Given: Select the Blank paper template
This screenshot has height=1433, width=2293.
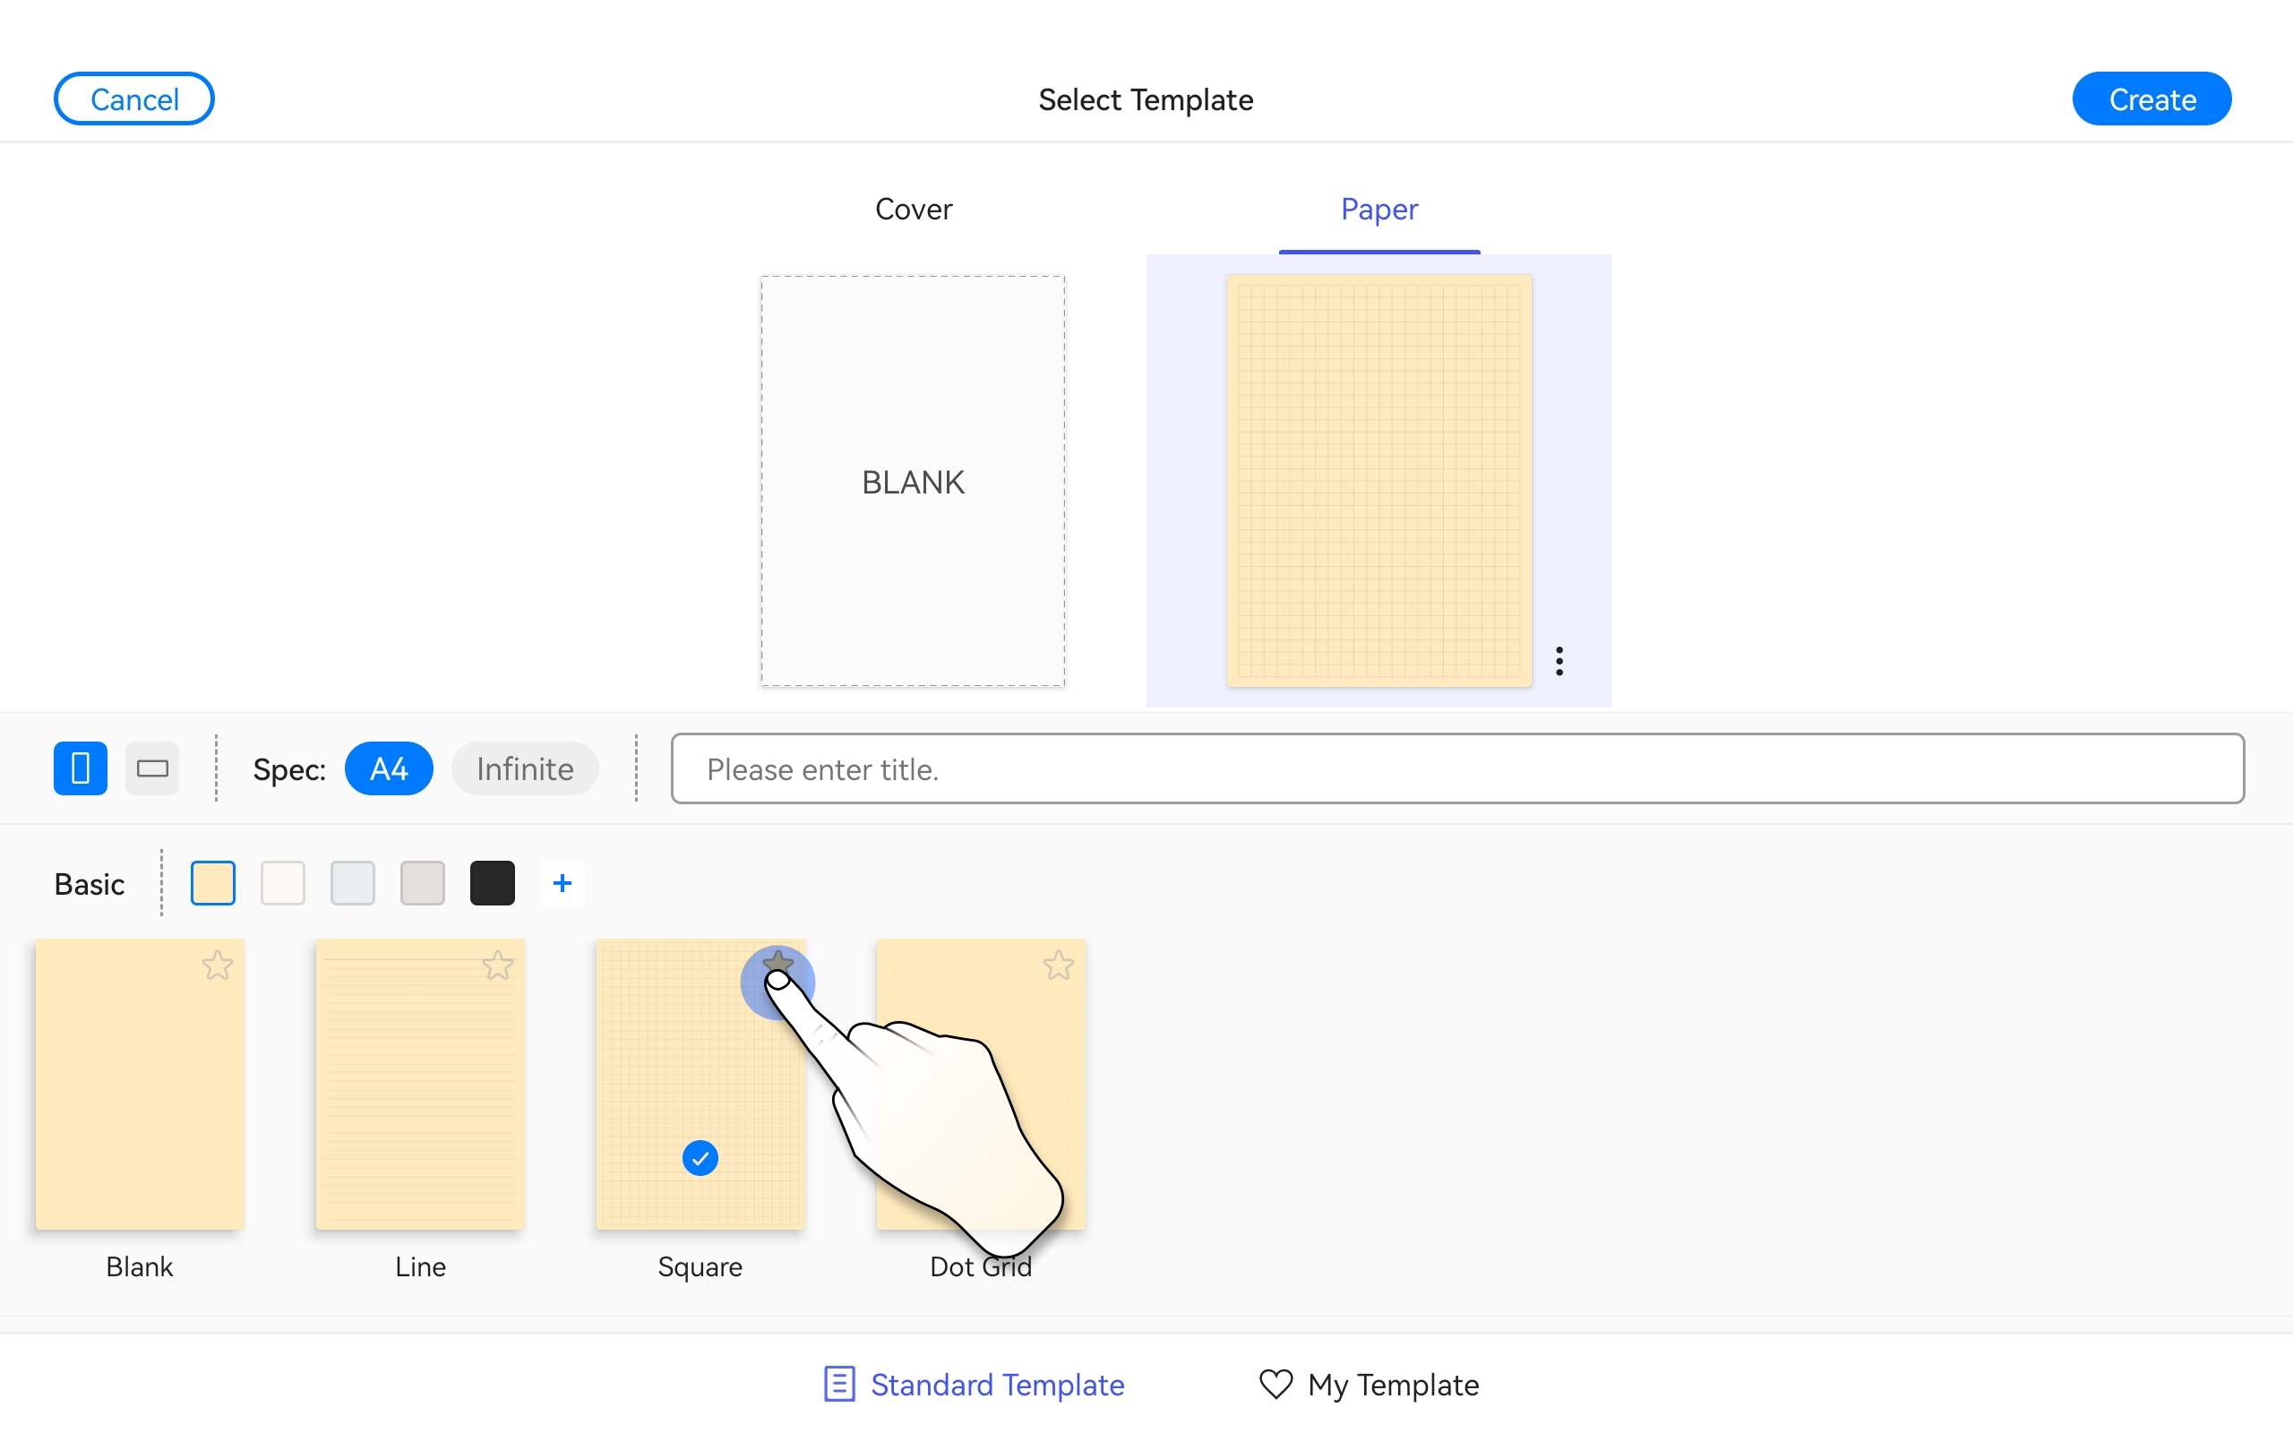Looking at the screenshot, I should (x=141, y=1085).
